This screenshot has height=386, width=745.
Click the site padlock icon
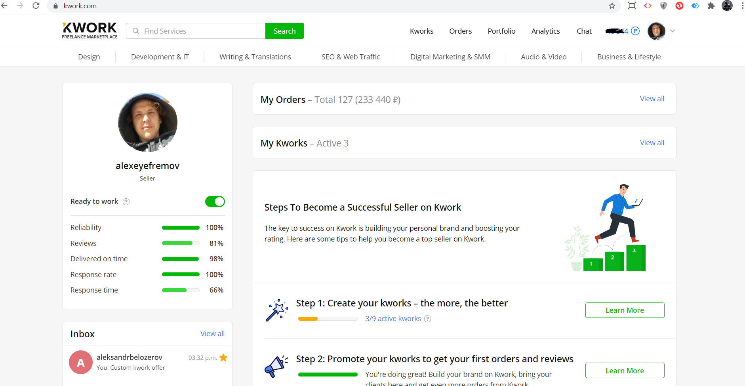coord(55,6)
